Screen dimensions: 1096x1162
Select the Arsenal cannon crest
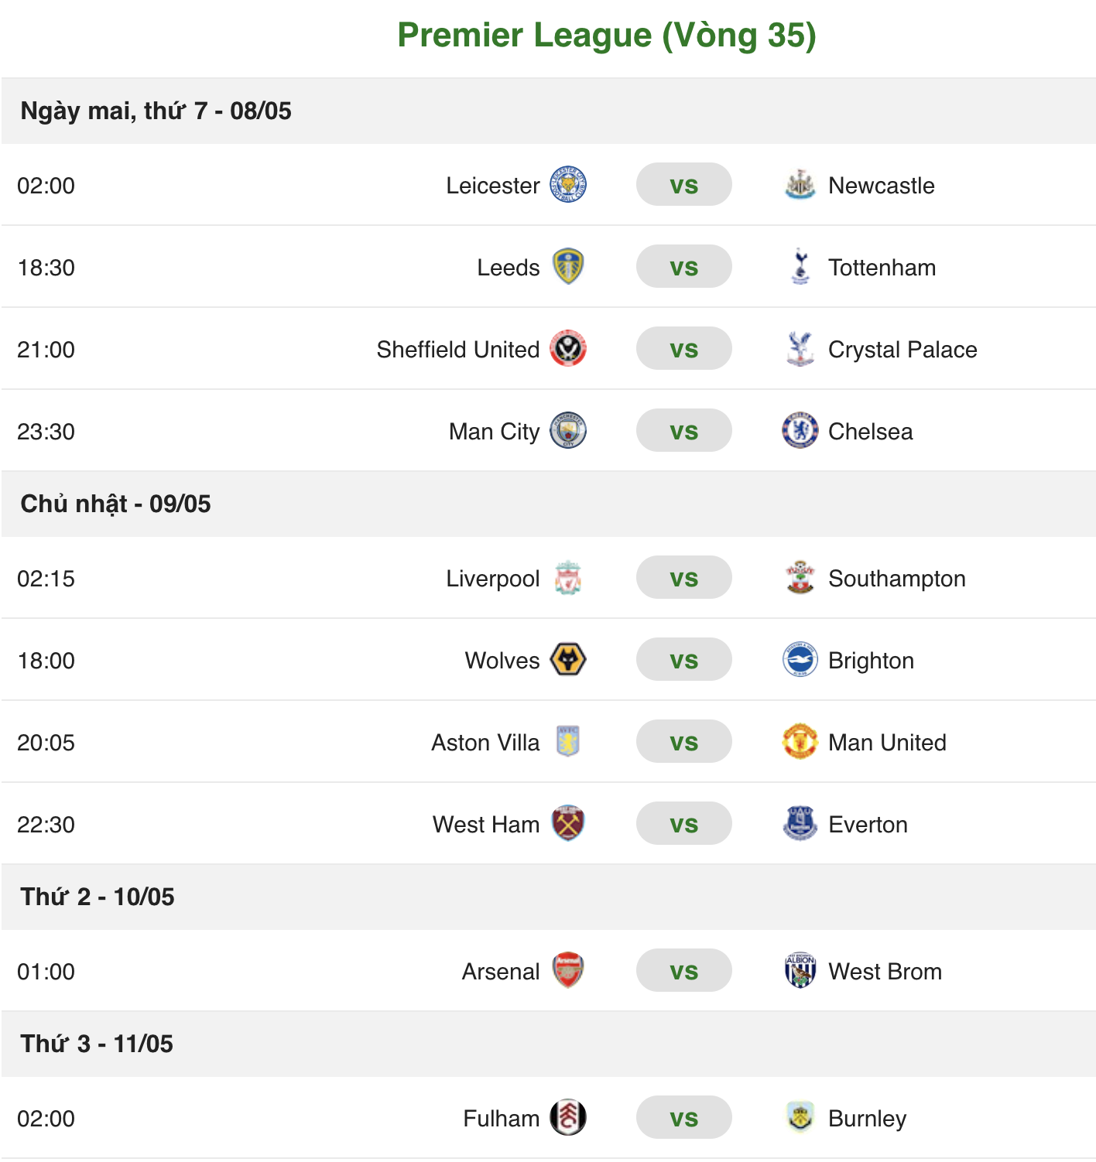569,971
